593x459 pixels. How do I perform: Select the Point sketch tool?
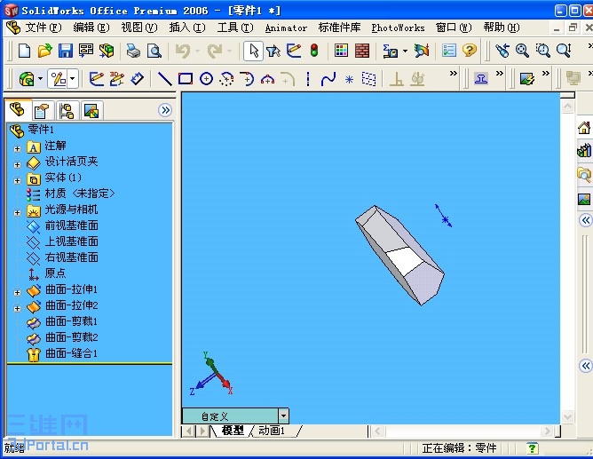(349, 79)
